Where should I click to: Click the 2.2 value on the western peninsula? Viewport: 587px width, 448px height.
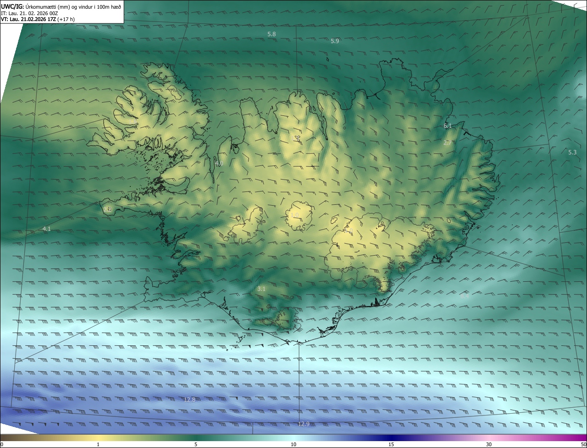[108, 209]
